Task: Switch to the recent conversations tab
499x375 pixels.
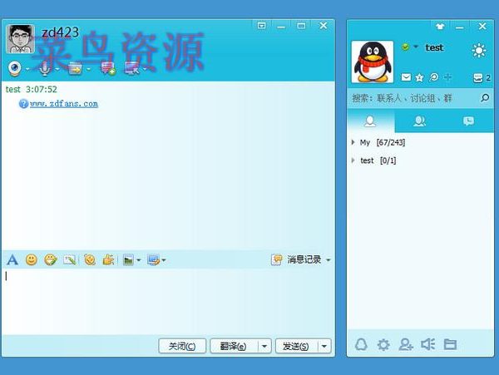Action: pos(468,121)
